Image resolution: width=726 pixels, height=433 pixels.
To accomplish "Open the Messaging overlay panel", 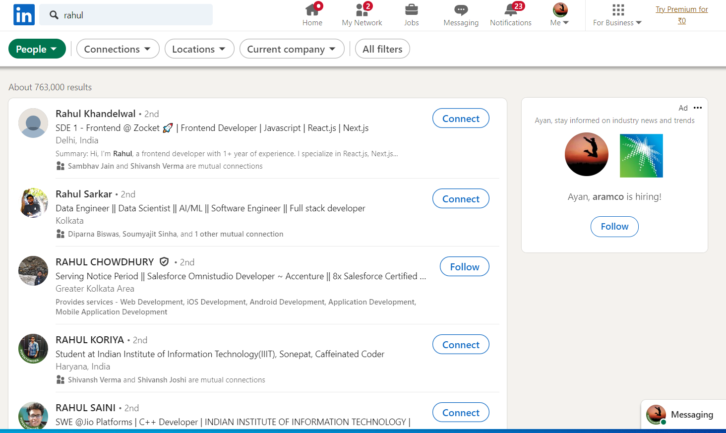I will pyautogui.click(x=683, y=414).
